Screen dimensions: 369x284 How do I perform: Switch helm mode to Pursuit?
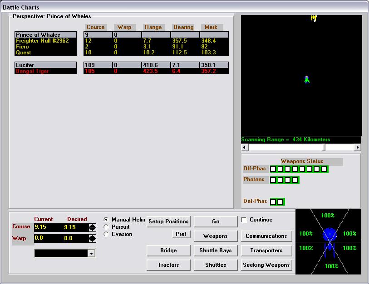[x=106, y=227]
